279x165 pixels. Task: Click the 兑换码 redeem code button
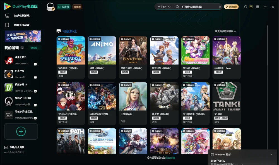pyautogui.click(x=64, y=7)
